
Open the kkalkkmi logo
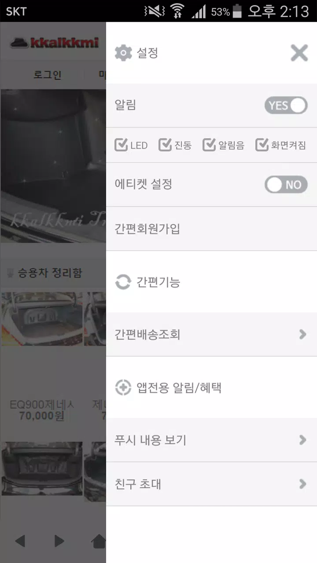[x=54, y=43]
